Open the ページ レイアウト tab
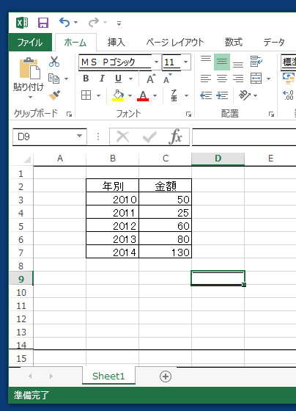Image resolution: width=296 pixels, height=411 pixels. 175,43
